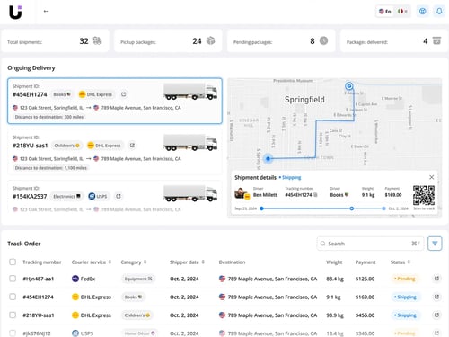449x337 pixels.
Task: Click truck image of shipment #218YU-sas1
Action: click(190, 143)
